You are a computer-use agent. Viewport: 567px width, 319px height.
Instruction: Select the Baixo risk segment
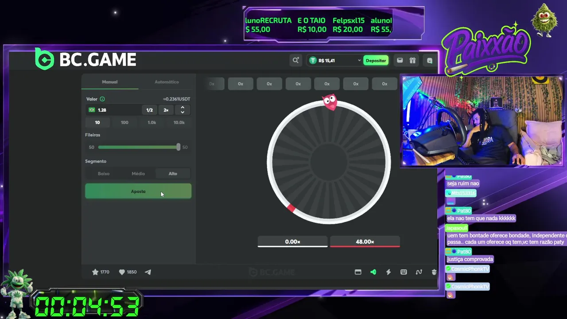[x=104, y=174]
